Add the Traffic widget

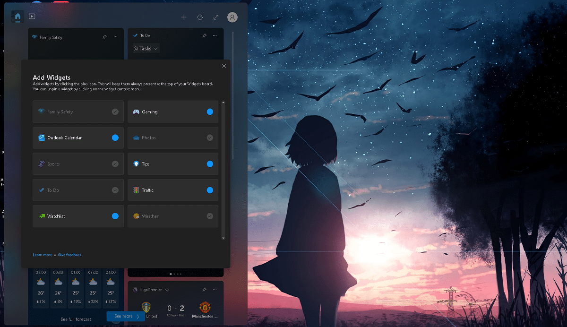tap(210, 190)
